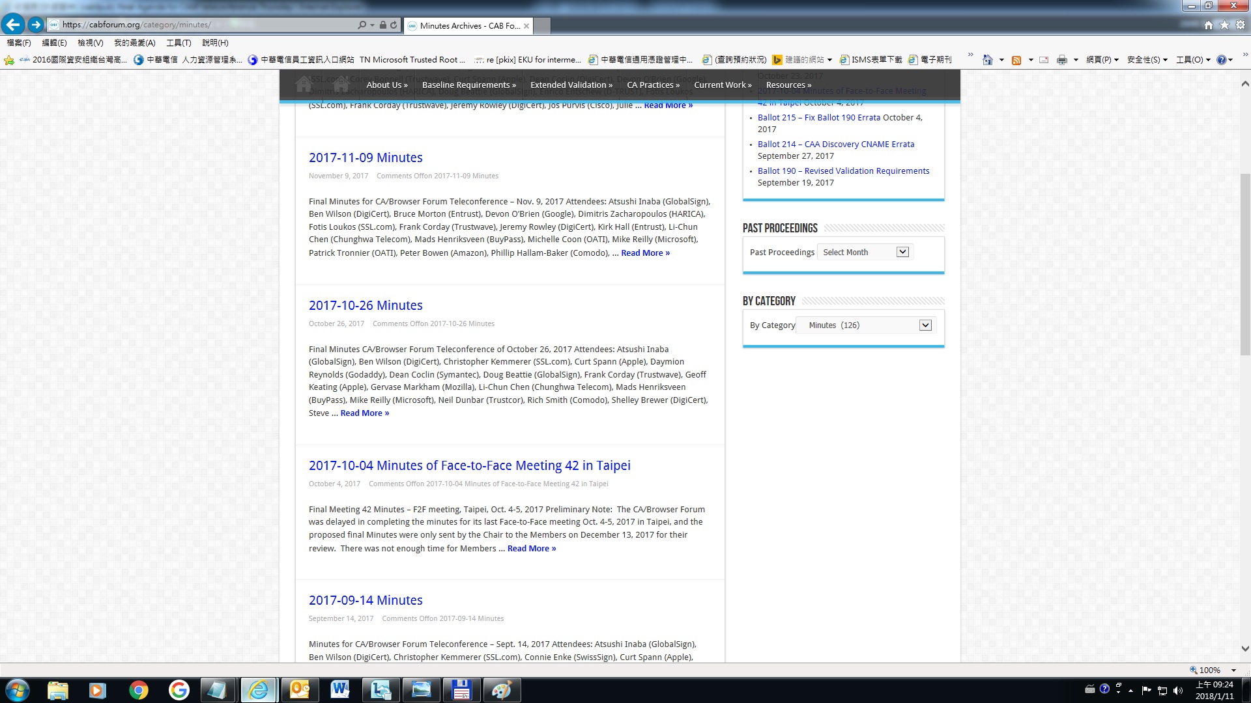Image resolution: width=1251 pixels, height=703 pixels.
Task: Open the About Us navigation menu
Action: pos(387,85)
